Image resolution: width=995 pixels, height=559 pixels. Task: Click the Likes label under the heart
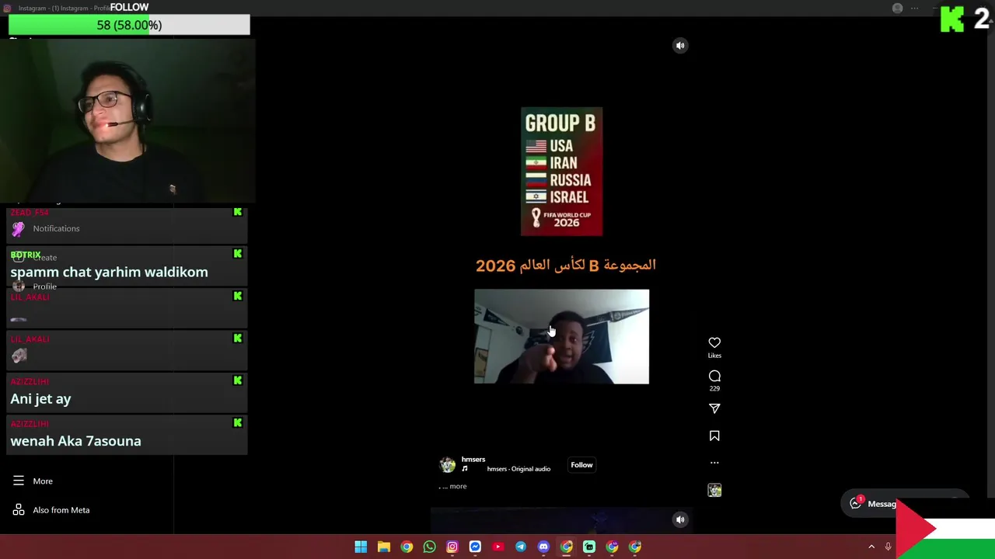tap(714, 356)
